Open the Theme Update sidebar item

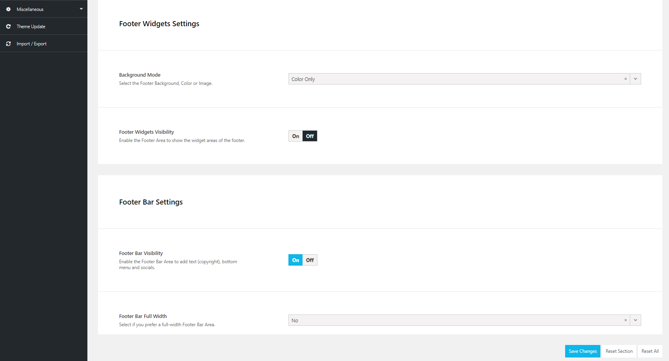pos(44,26)
